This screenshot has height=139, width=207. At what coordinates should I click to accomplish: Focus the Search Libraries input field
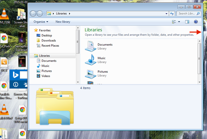point(187,14)
